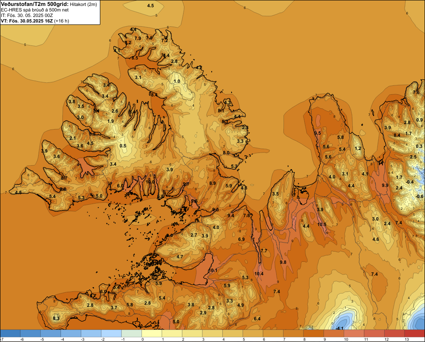Click the legend tick label "-3"
The image size is (425, 342).
[x=83, y=339]
